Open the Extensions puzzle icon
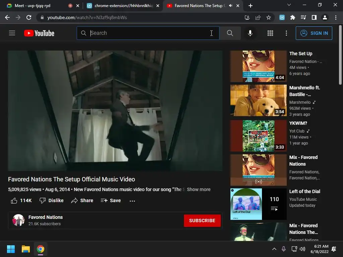343x257 pixels. coord(293,17)
